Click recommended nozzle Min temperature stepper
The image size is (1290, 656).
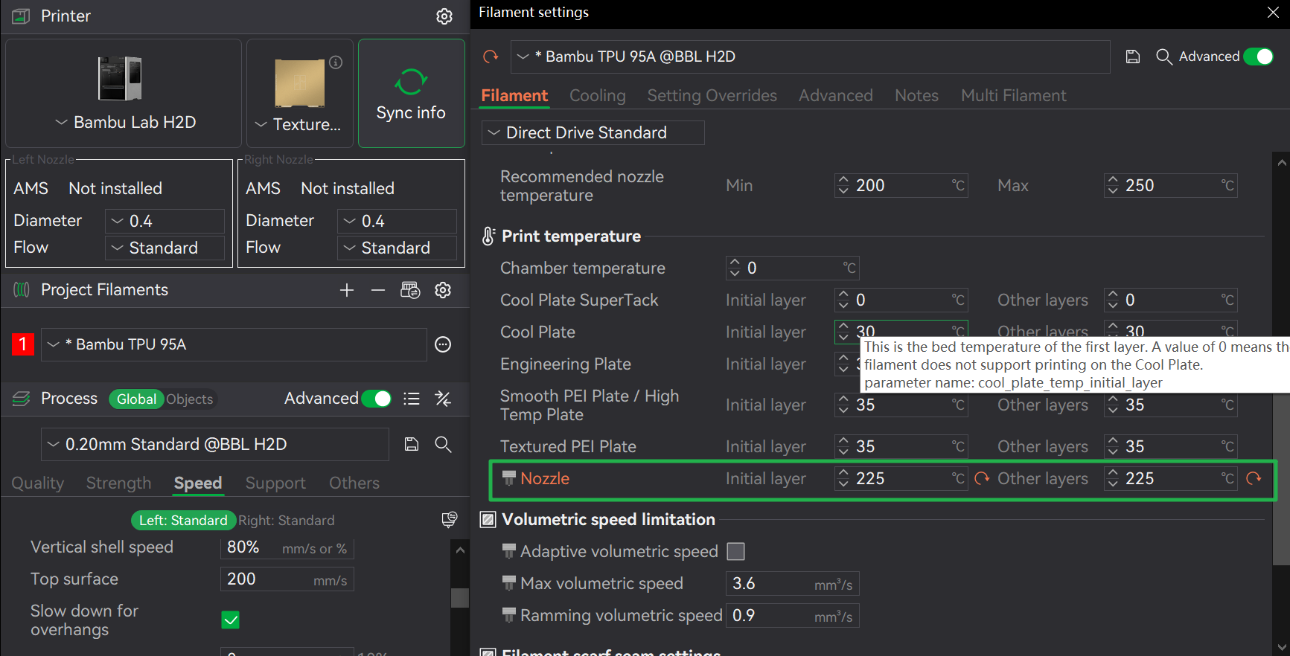click(843, 185)
